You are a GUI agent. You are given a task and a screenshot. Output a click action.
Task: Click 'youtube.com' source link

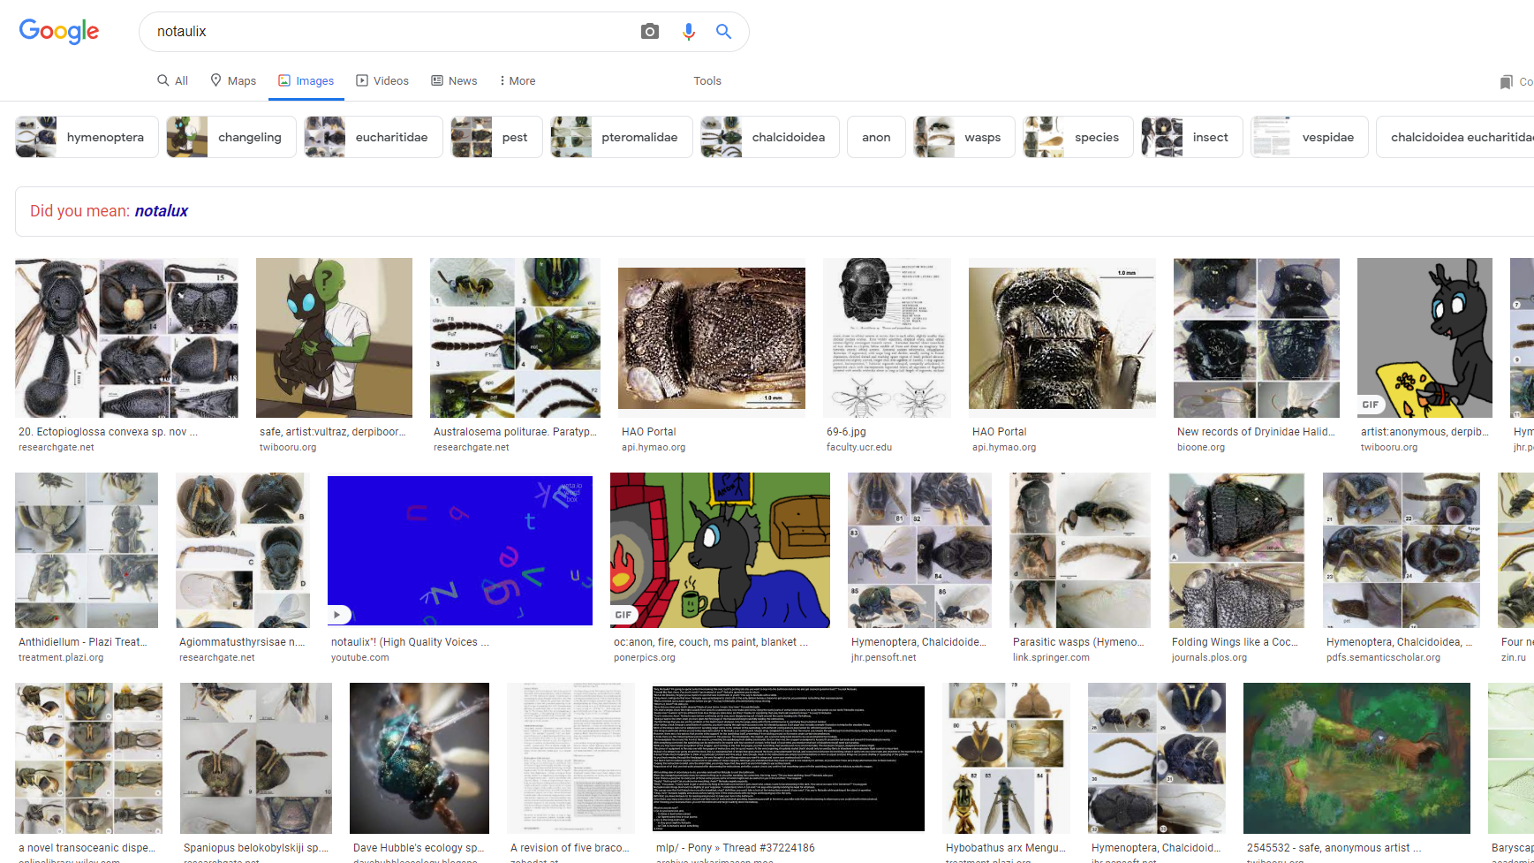pos(360,658)
